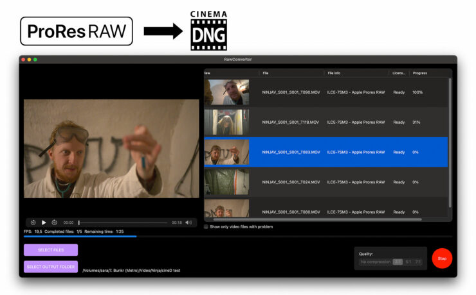Mute the preview audio speaker icon
Screen dimensions: 476x295
point(188,223)
